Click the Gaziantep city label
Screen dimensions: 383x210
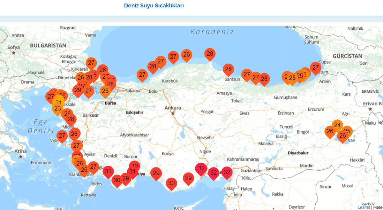pos(251,170)
